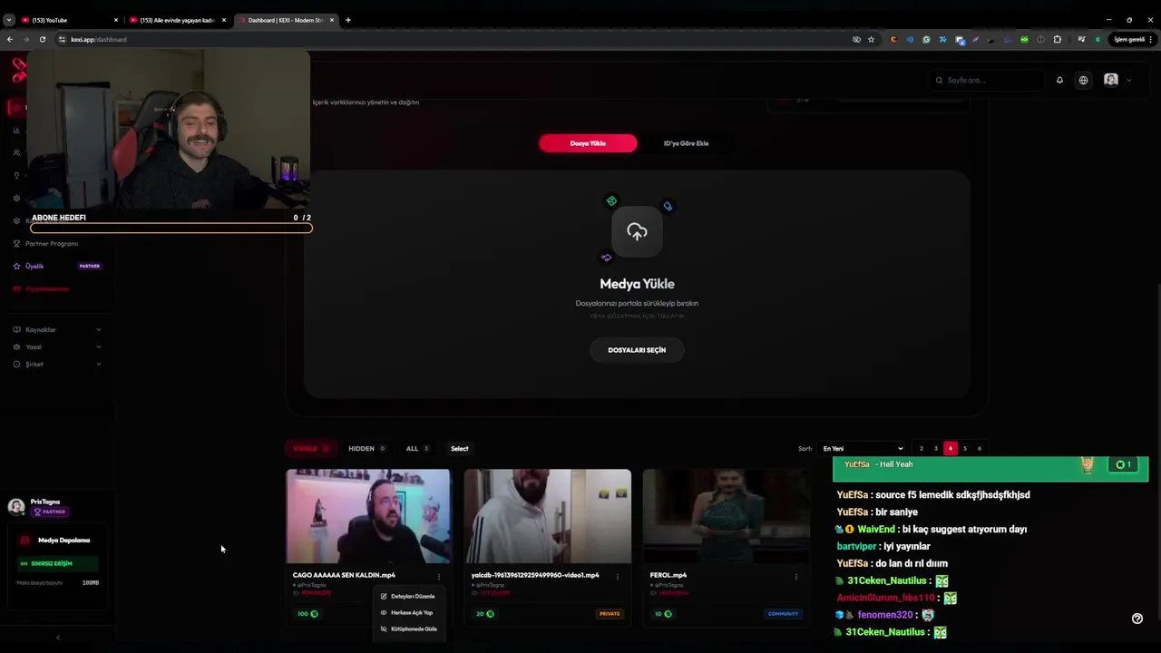1161x653 pixels.
Task: Click the eye-slash tracking icon in the address bar
Action: point(856,39)
